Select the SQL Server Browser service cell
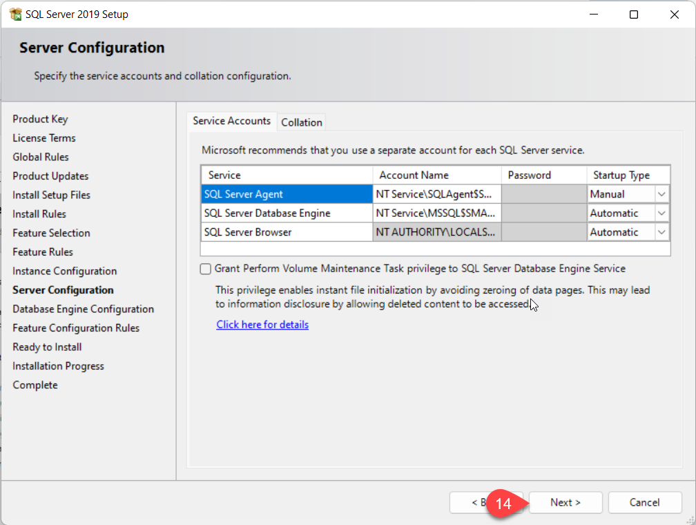The height and width of the screenshot is (525, 696). coord(287,232)
